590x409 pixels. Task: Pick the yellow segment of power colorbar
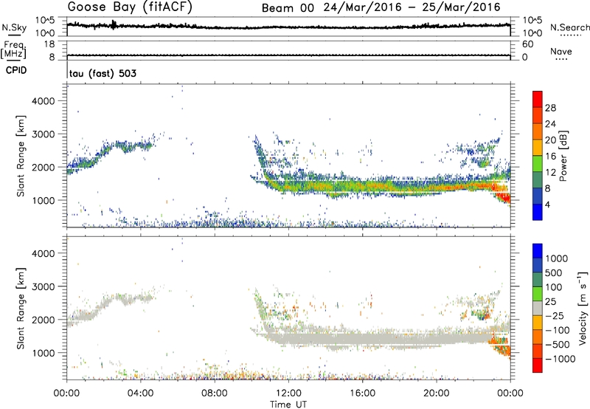538,148
